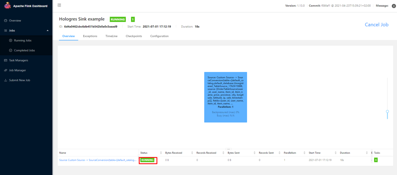Collapse sidebar using the menu fold icon
The height and width of the screenshot is (175, 397).
pyautogui.click(x=59, y=6)
